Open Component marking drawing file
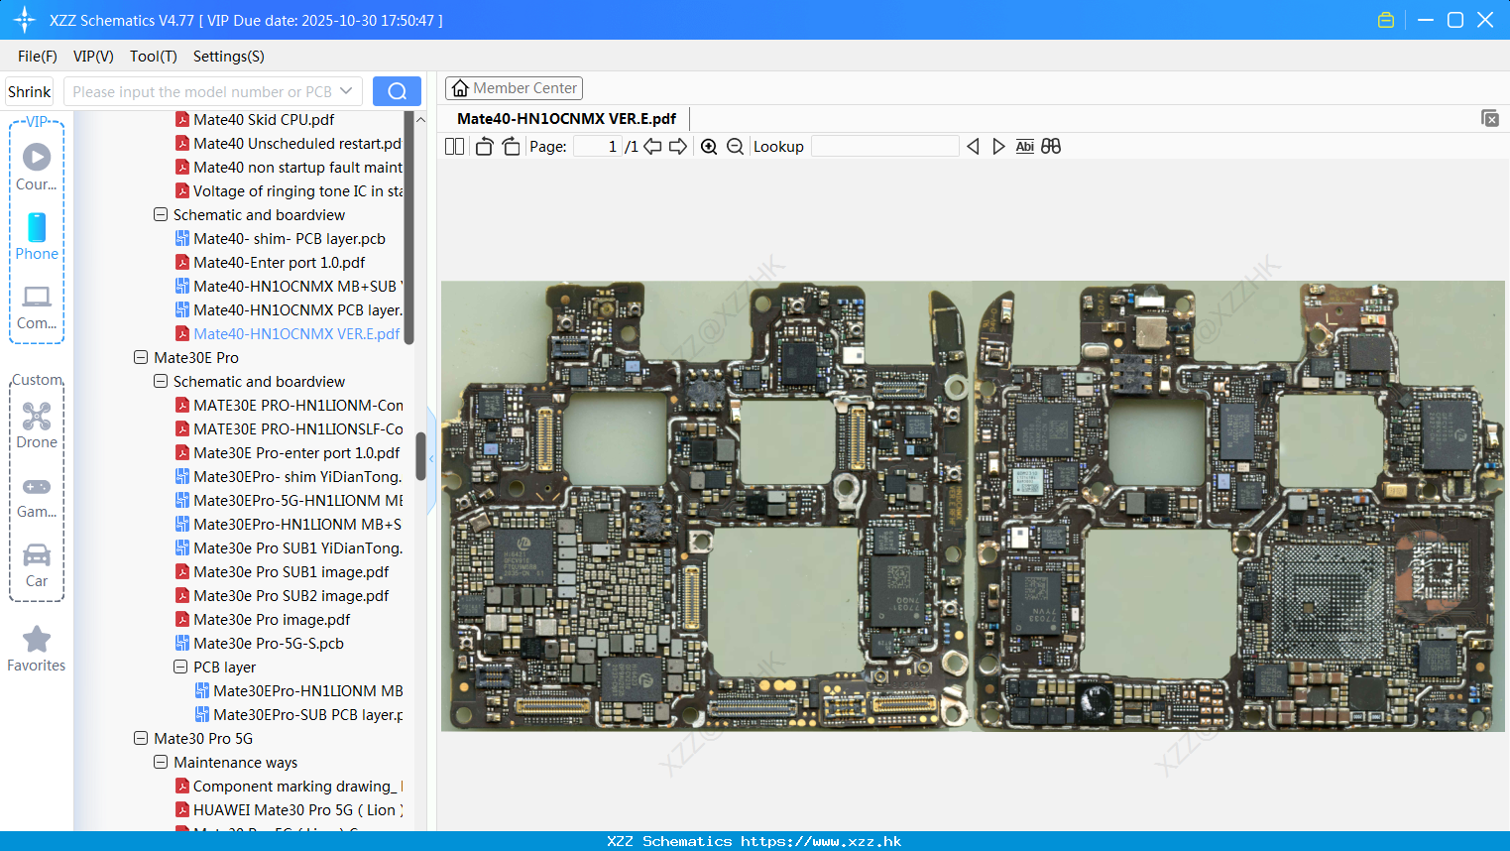1510x851 pixels. tap(289, 786)
